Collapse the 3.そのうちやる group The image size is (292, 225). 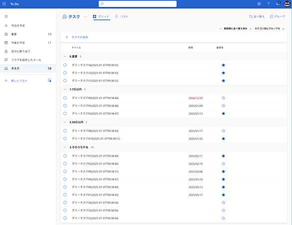[65, 147]
